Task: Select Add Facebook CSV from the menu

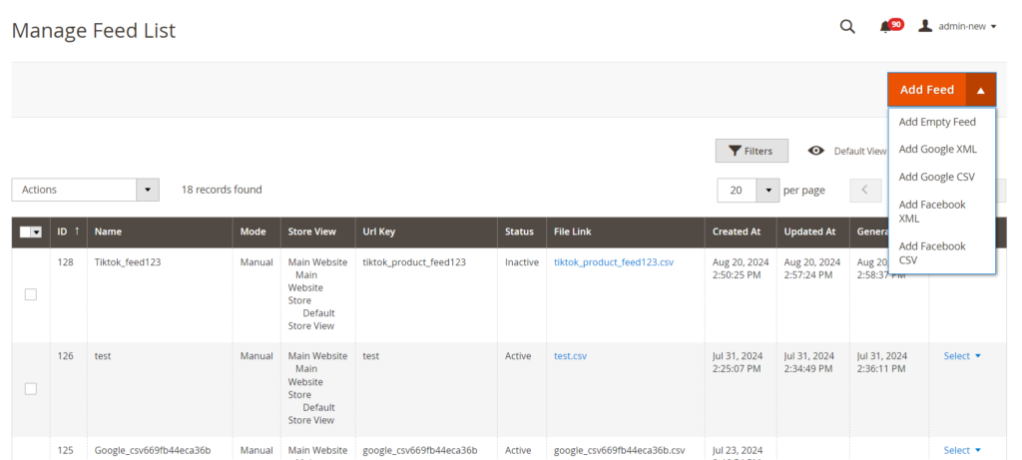Action: click(x=932, y=252)
